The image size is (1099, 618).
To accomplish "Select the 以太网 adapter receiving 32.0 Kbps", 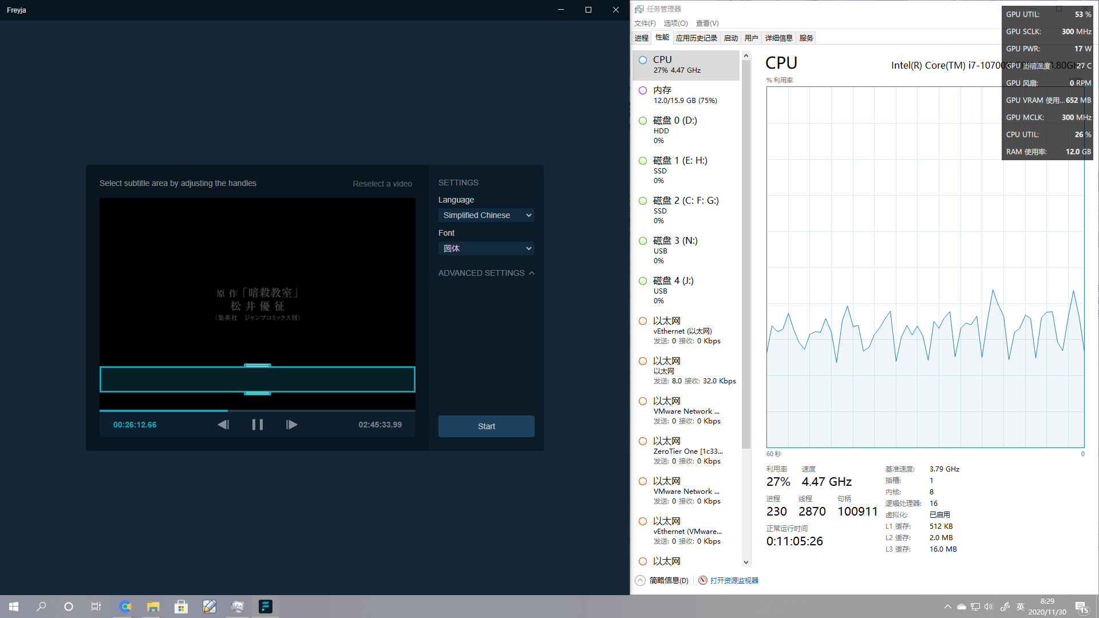I will coord(686,371).
